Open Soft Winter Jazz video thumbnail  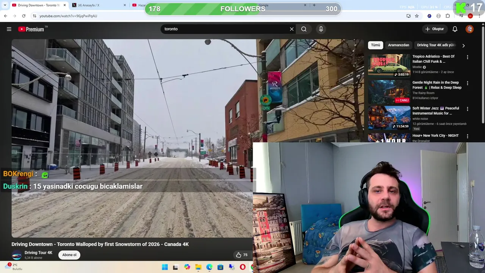click(389, 118)
